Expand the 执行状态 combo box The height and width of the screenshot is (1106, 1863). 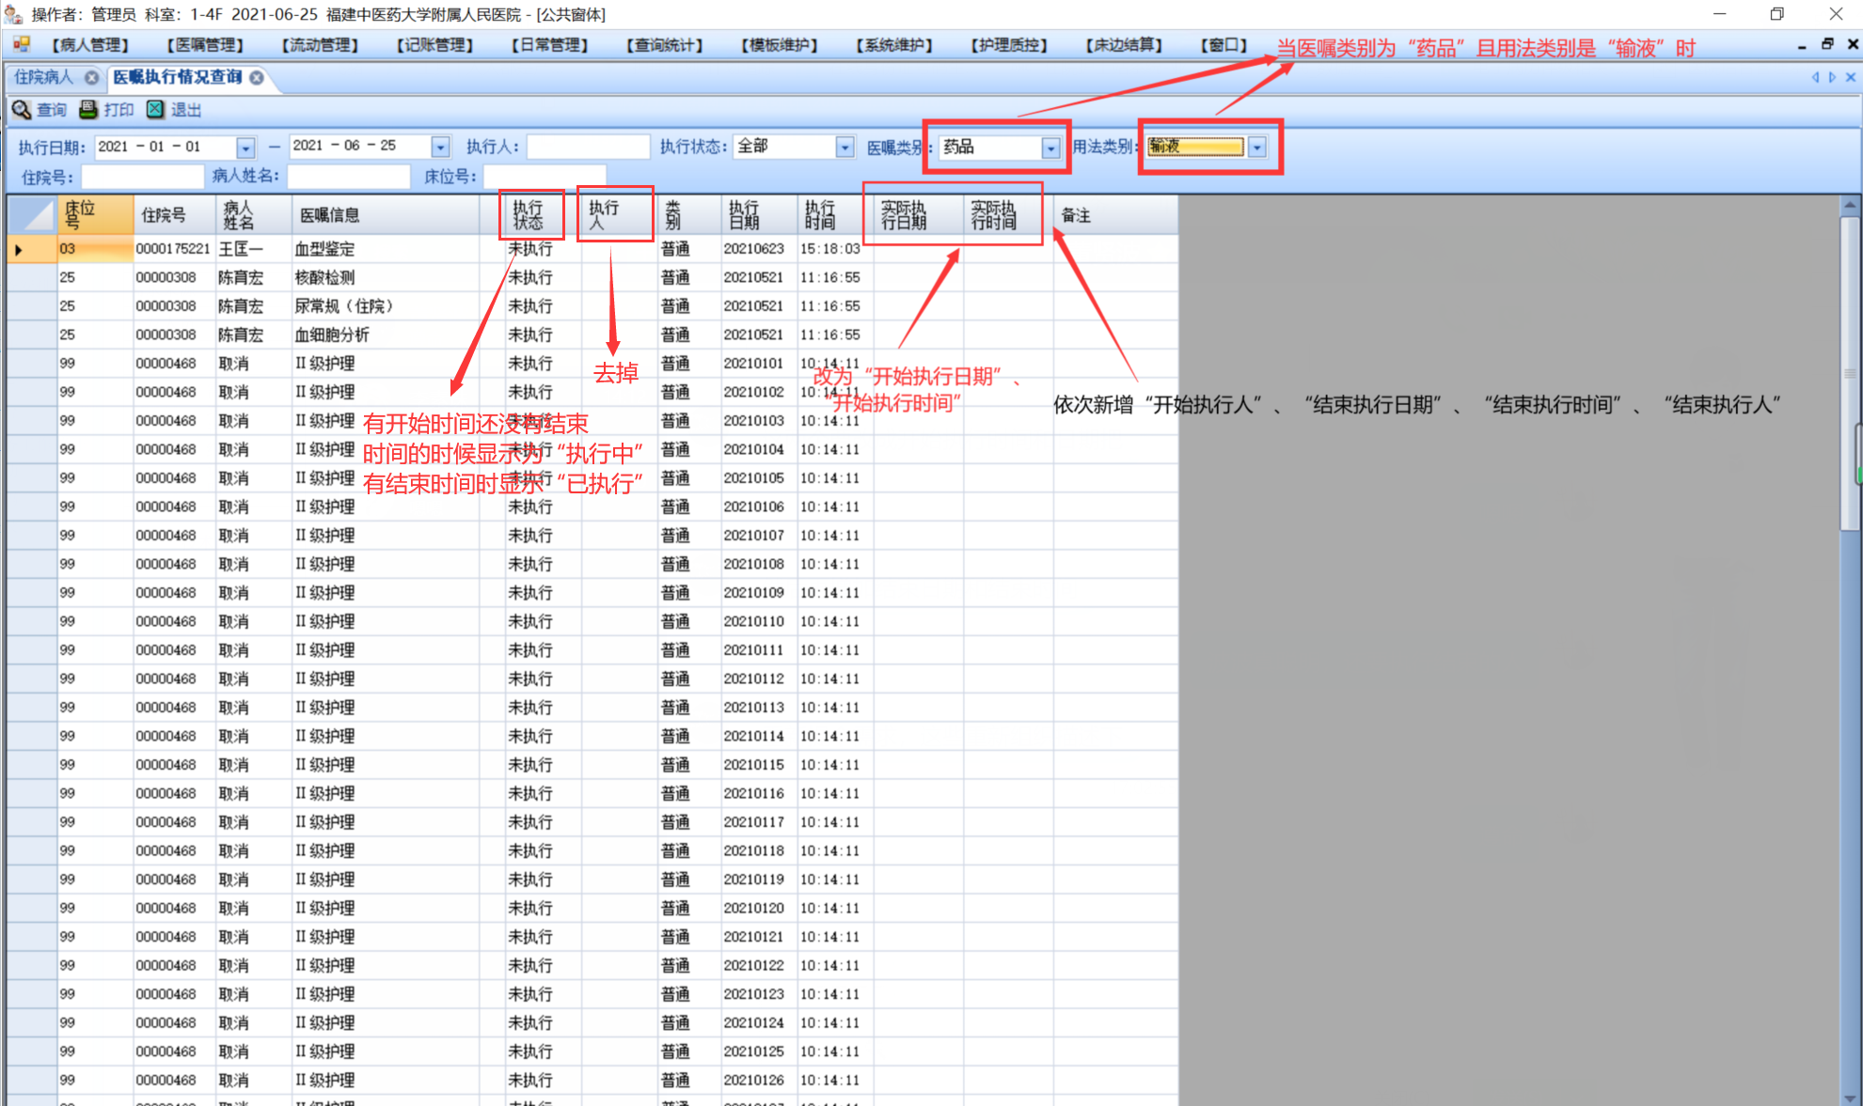tap(845, 148)
